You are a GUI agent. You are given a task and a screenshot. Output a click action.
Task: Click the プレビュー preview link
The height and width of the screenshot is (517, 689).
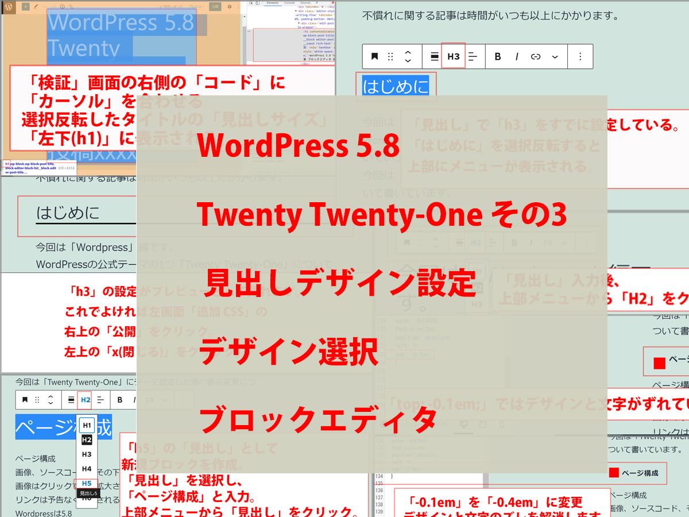pos(197,7)
